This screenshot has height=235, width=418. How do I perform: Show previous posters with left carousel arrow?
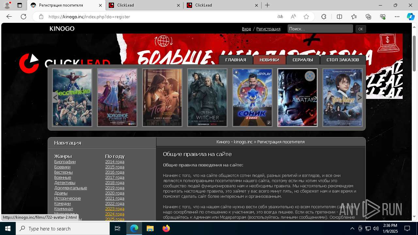tap(55, 97)
